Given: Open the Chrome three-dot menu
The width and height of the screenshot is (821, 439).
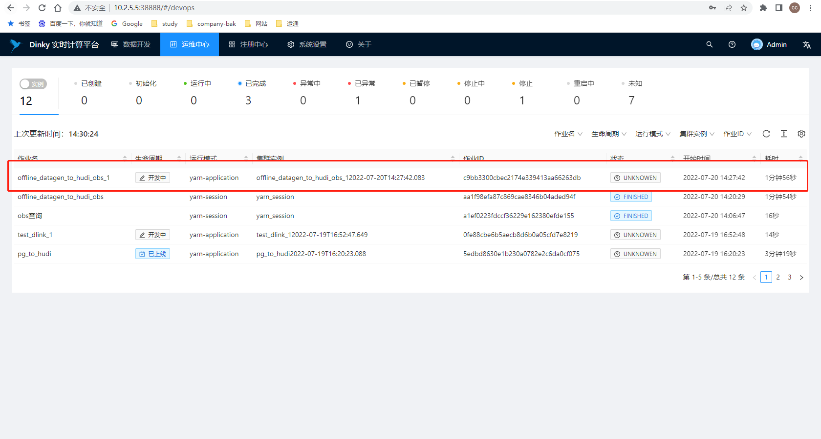Looking at the screenshot, I should coord(810,8).
